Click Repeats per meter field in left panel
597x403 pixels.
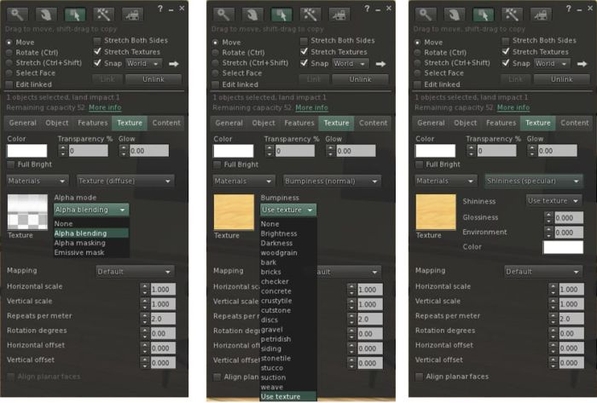point(163,319)
